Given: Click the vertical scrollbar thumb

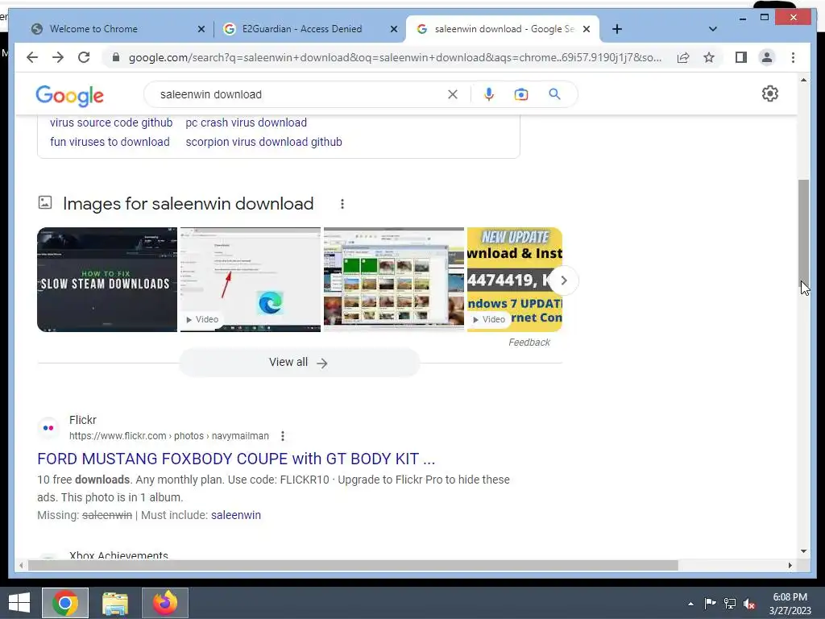Looking at the screenshot, I should (803, 233).
